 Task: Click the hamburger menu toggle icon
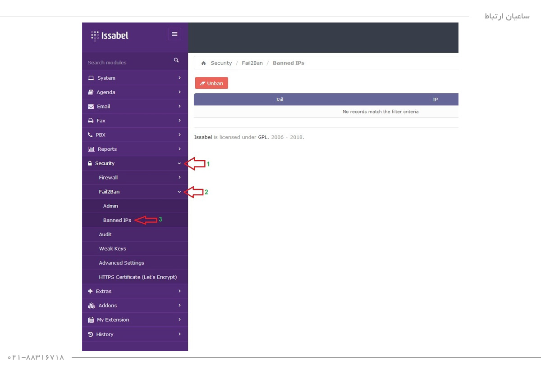pyautogui.click(x=174, y=34)
